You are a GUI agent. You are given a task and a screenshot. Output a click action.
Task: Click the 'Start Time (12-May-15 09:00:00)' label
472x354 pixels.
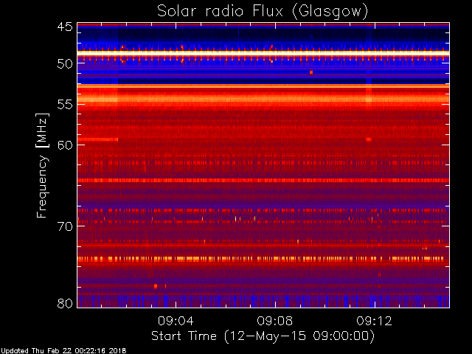pyautogui.click(x=263, y=336)
